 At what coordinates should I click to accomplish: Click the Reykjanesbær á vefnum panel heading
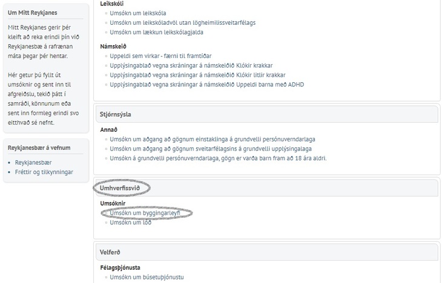coord(39,148)
